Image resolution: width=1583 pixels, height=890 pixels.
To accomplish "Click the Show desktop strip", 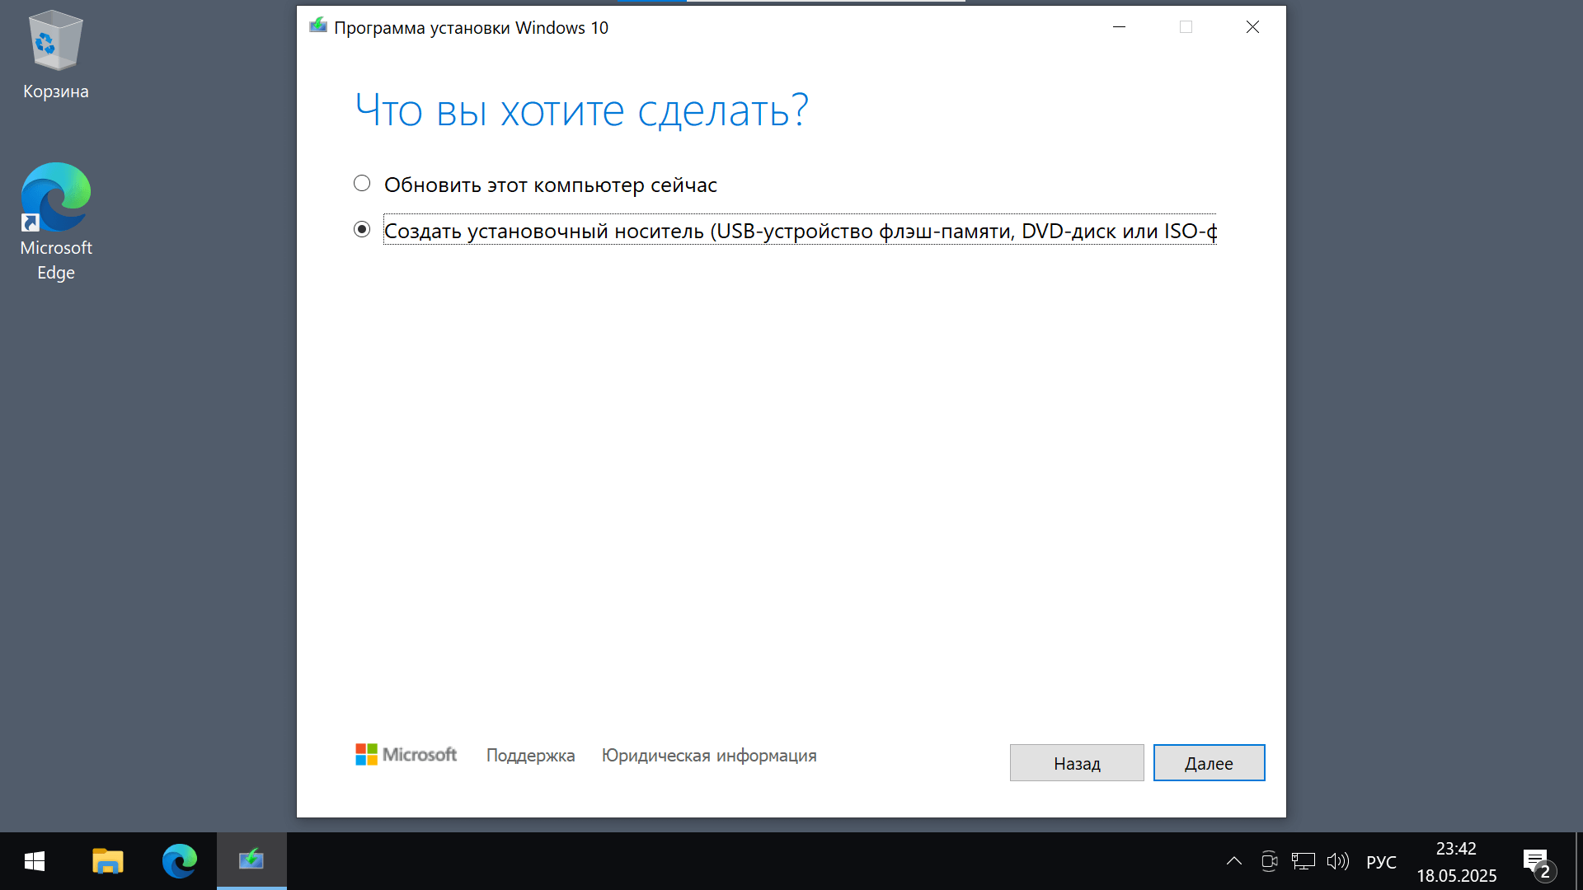I will click(1579, 861).
